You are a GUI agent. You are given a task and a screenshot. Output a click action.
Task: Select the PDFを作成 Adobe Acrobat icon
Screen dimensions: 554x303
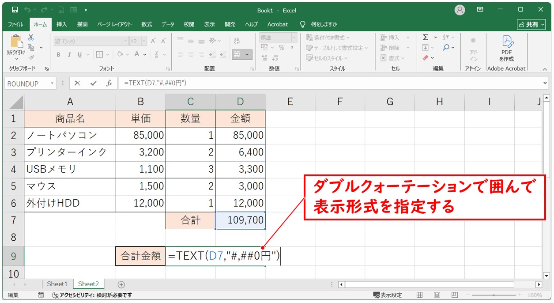pos(507,49)
